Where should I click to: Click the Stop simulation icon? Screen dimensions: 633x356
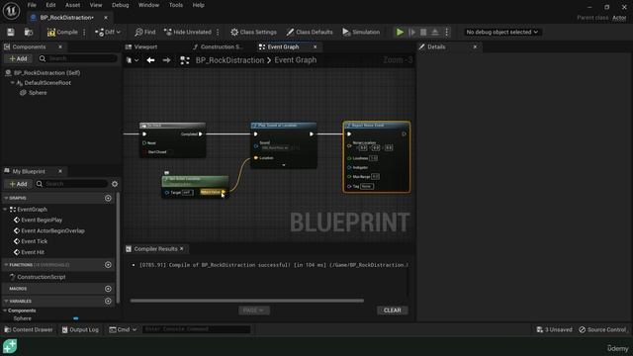click(x=423, y=32)
